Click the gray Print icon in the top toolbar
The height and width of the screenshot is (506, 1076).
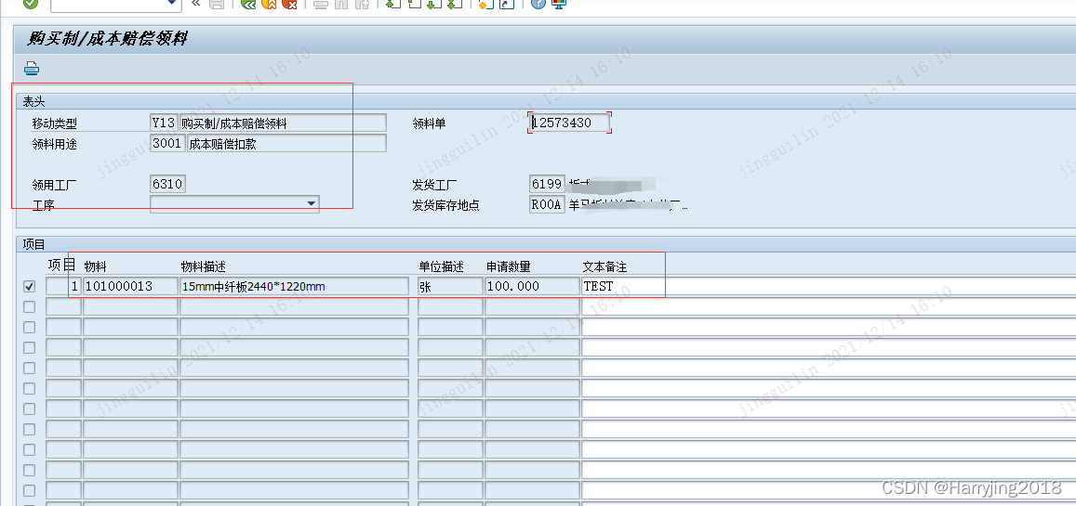321,4
